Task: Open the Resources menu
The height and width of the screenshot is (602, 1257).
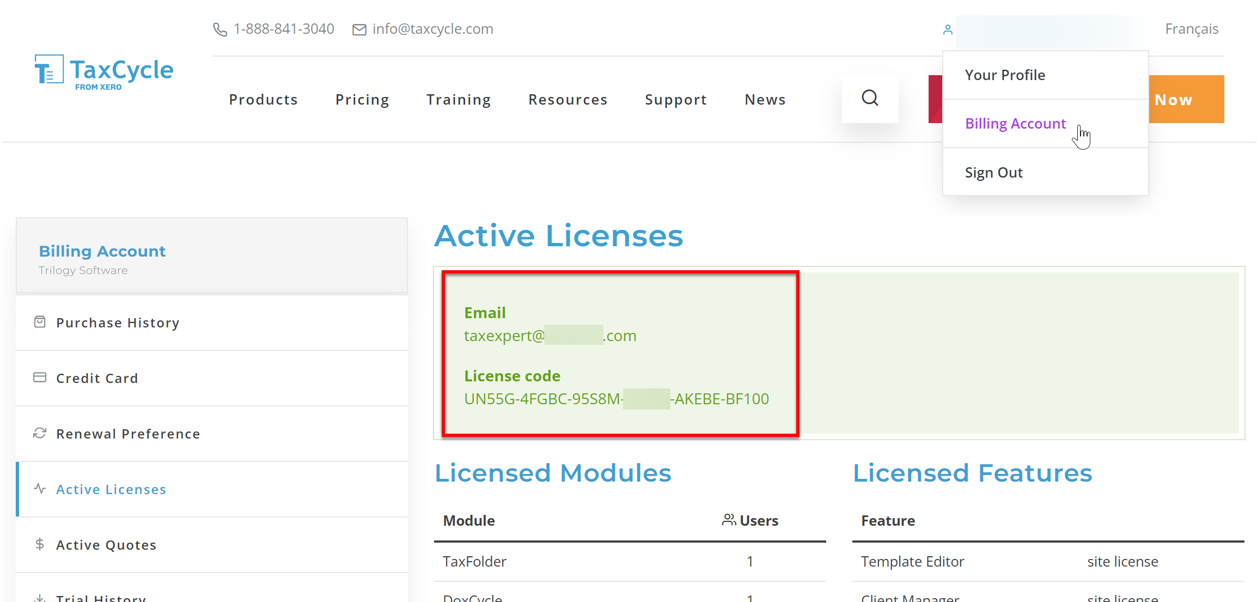Action: point(568,100)
